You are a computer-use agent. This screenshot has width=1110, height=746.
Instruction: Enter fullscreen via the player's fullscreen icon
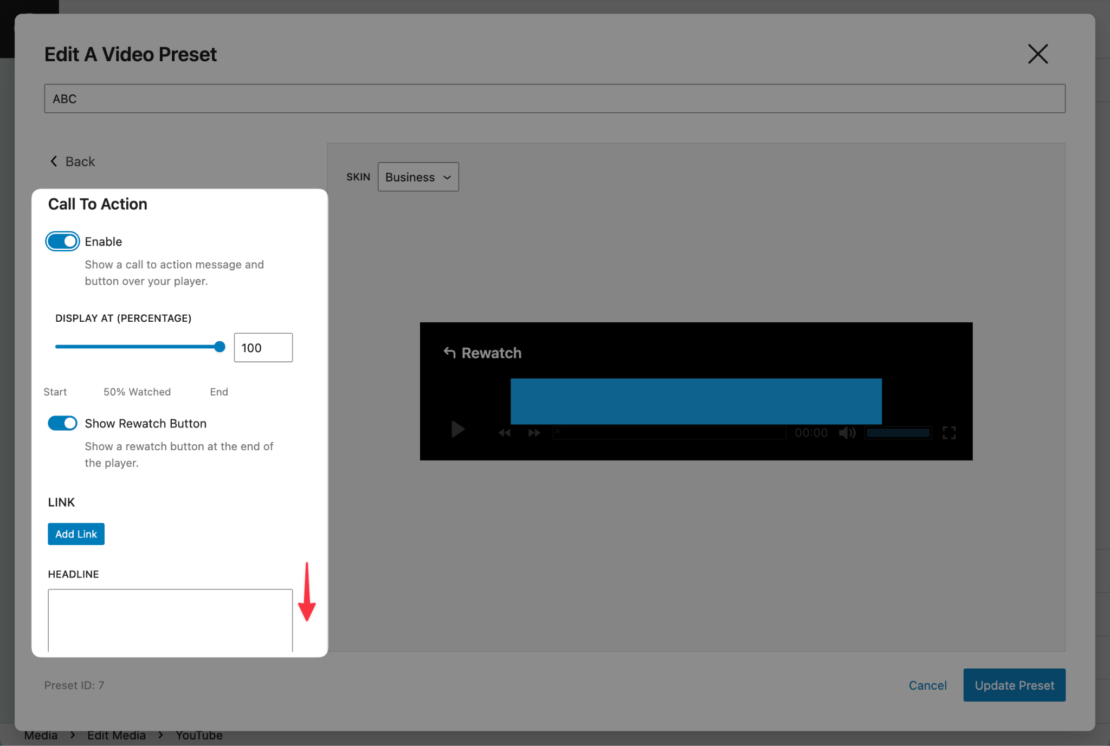[x=949, y=432]
